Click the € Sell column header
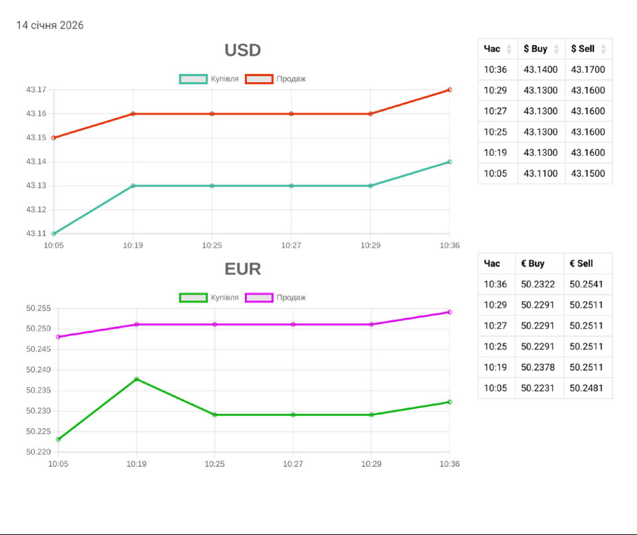Screen dimensions: 637x535 [x=581, y=264]
